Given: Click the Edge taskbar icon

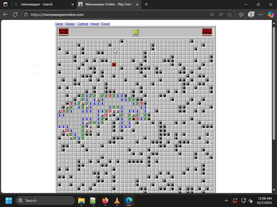Looking at the screenshot, I should 129,201.
